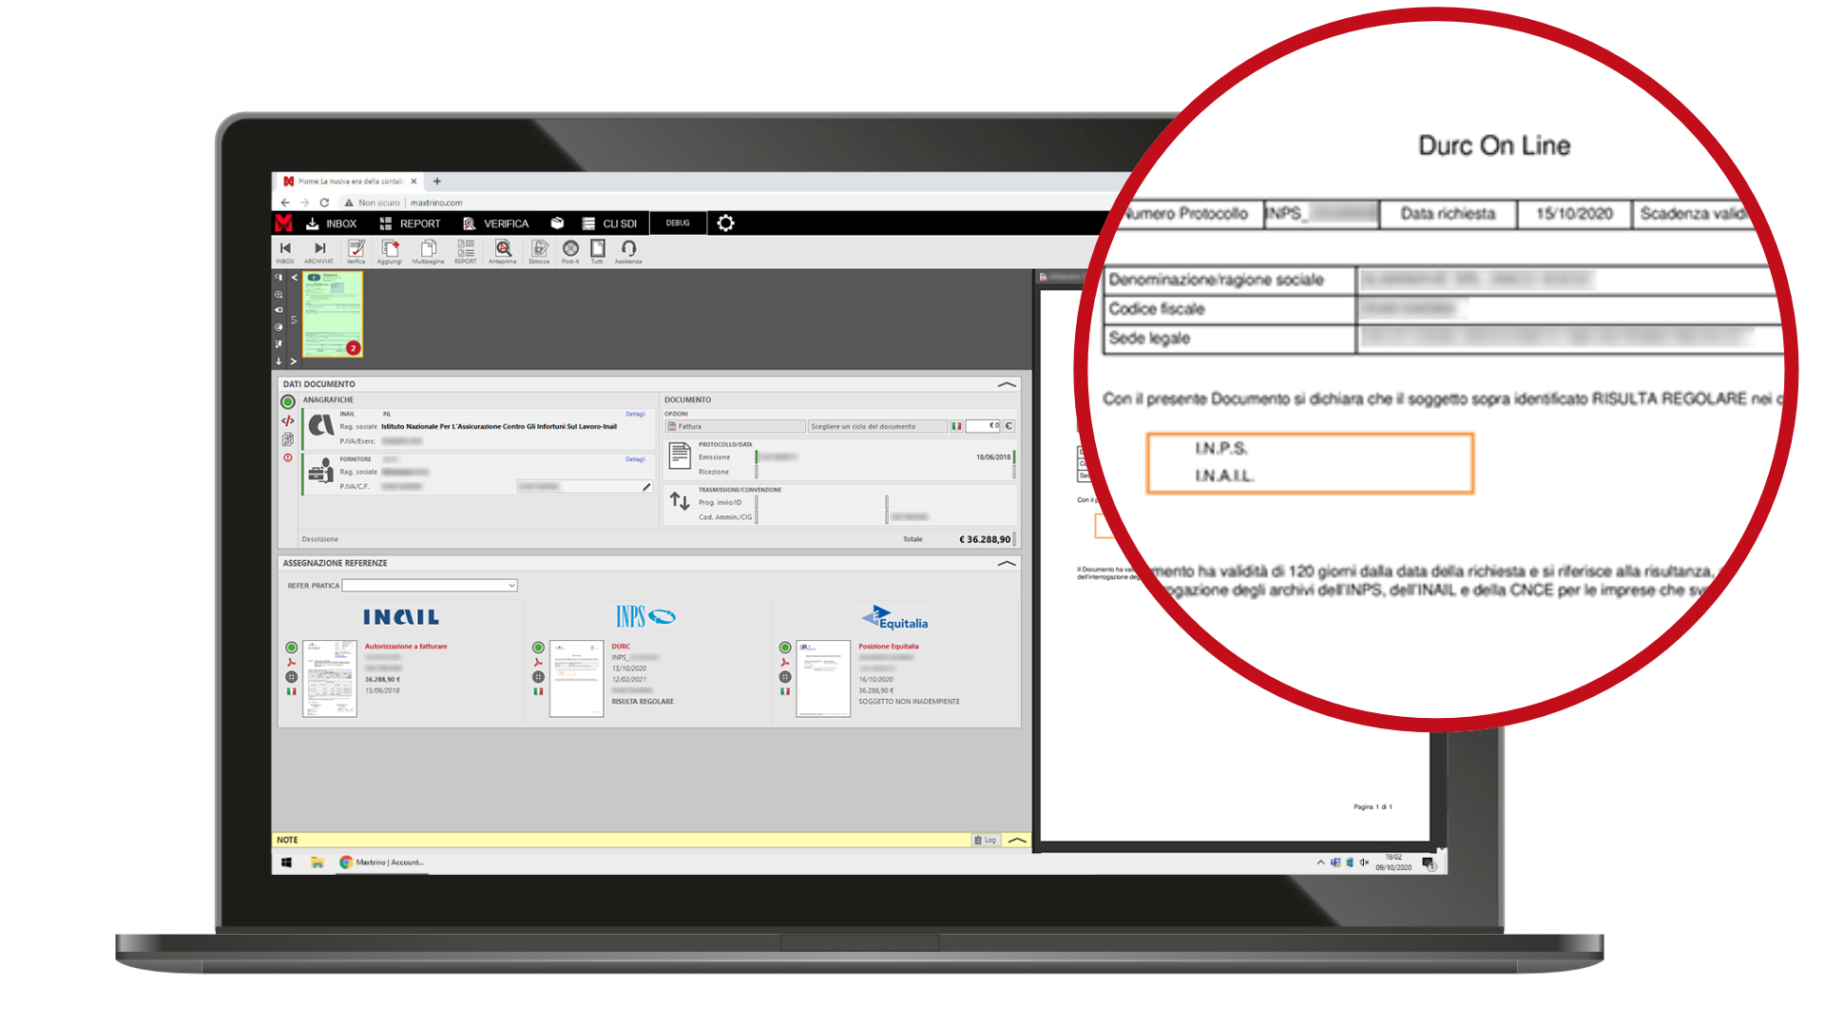
Task: Click the euro currency button
Action: click(1009, 427)
